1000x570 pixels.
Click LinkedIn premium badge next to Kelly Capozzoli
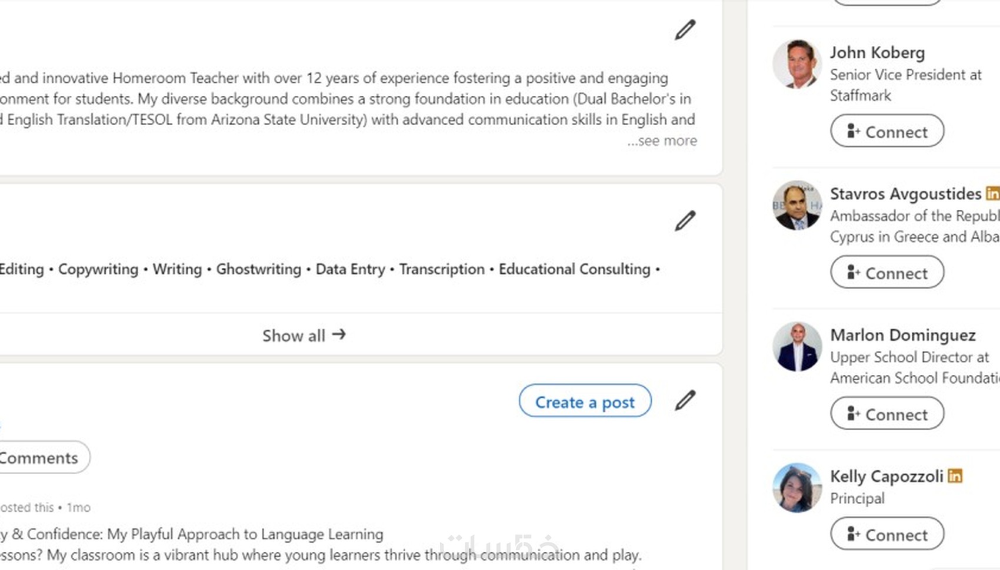tap(955, 476)
